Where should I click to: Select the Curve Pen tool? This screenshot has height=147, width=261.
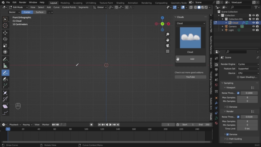pyautogui.click(x=5, y=79)
